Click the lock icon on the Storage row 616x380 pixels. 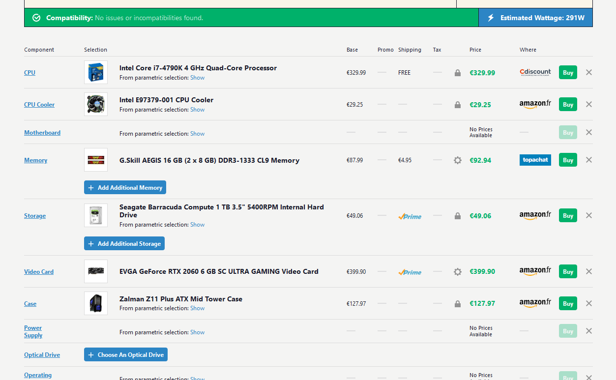[x=458, y=216]
